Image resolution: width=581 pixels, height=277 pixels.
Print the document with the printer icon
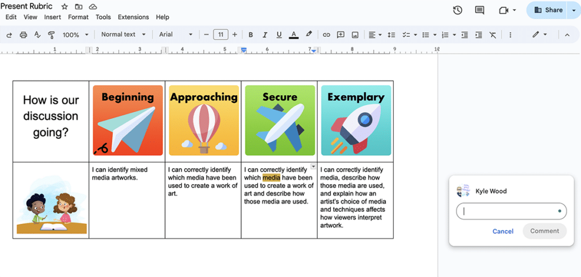(23, 35)
